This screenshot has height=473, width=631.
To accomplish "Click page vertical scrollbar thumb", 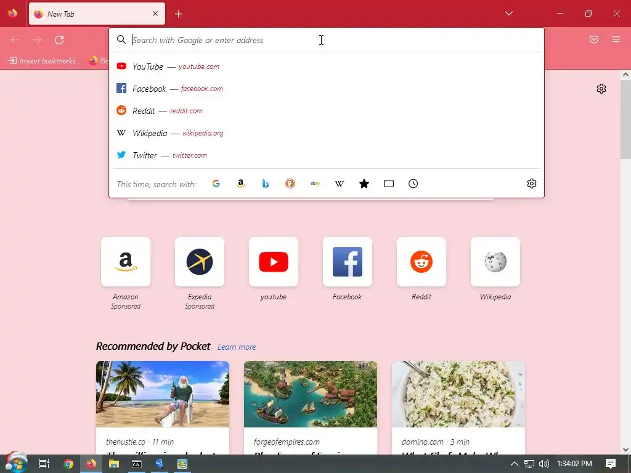I will [x=625, y=119].
